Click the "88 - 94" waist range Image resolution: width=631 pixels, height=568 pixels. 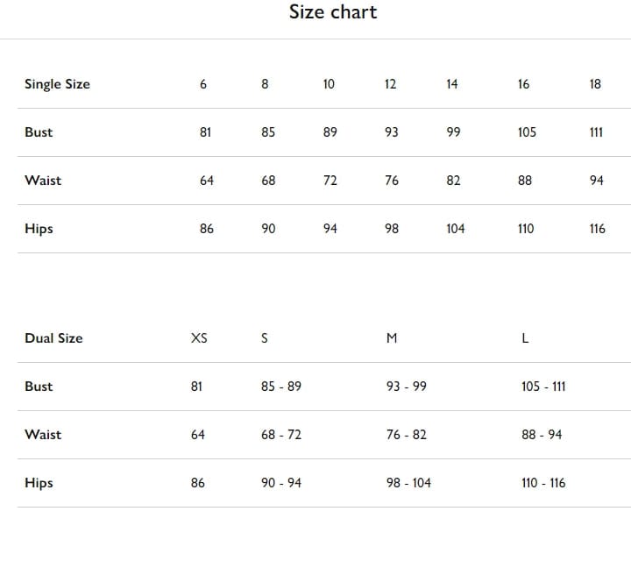[x=542, y=435]
